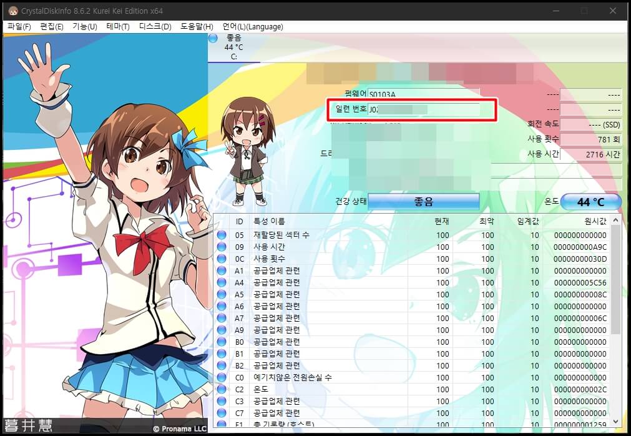
Task: Click the 44 °C temperature button
Action: (590, 202)
